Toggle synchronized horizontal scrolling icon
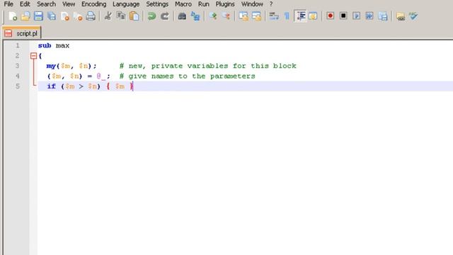Screen dimensions: 453x255 pos(256,16)
